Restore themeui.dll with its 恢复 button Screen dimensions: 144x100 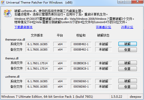click(x=127, y=69)
